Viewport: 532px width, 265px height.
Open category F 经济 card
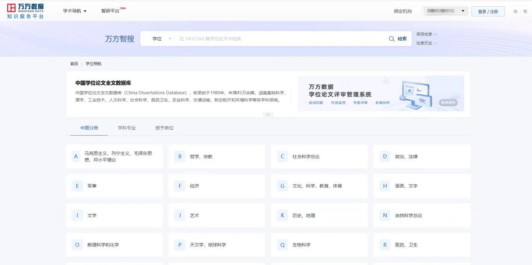[x=217, y=186]
